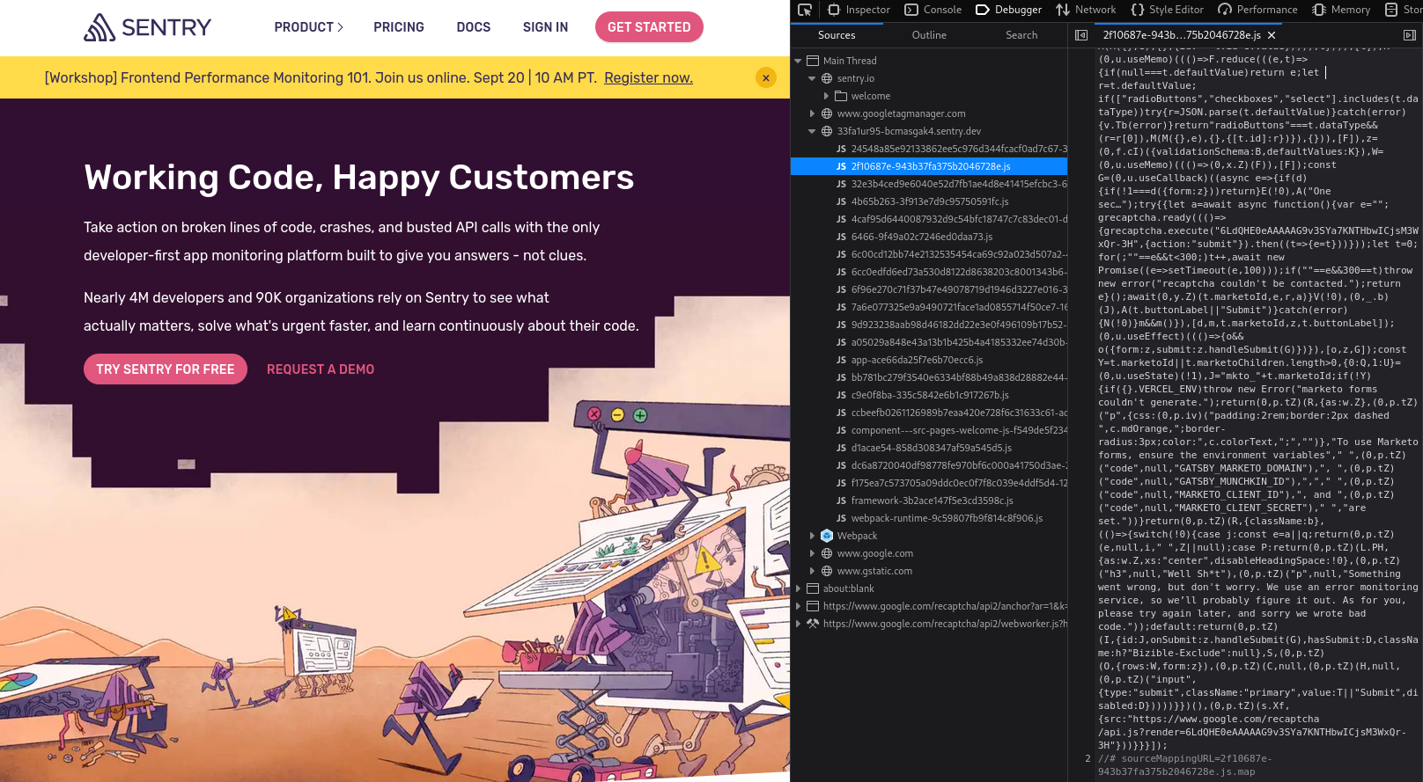Collapse the sentry.io tree node
This screenshot has height=782, width=1423.
tap(812, 78)
